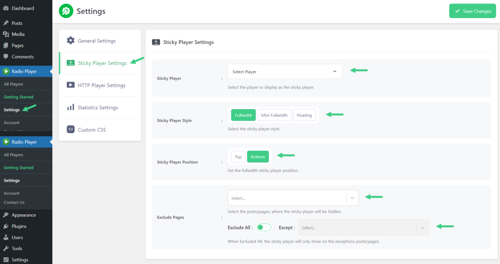Click the Tools wrench icon

[6, 248]
